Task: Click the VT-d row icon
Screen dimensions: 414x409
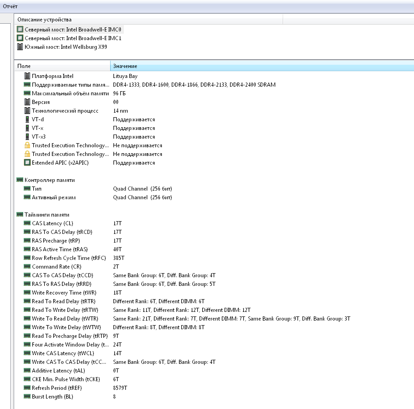Action: 27,119
